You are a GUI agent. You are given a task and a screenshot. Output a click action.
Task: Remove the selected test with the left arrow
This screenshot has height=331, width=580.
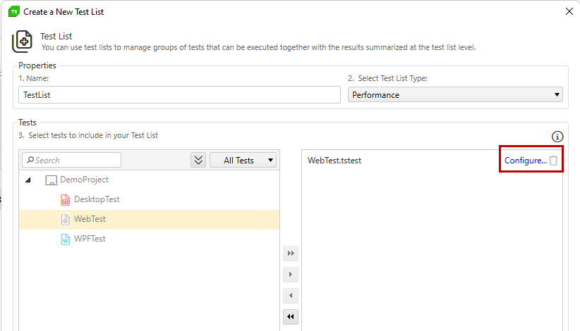coord(291,295)
